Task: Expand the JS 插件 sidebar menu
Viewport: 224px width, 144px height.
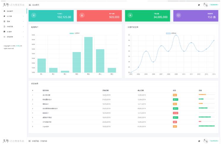Action: point(13,31)
